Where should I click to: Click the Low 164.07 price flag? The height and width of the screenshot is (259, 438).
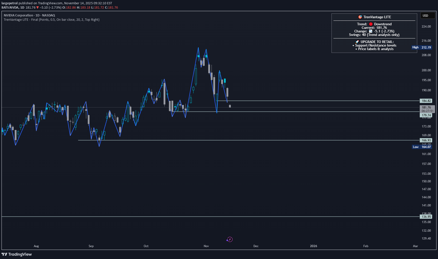422,147
